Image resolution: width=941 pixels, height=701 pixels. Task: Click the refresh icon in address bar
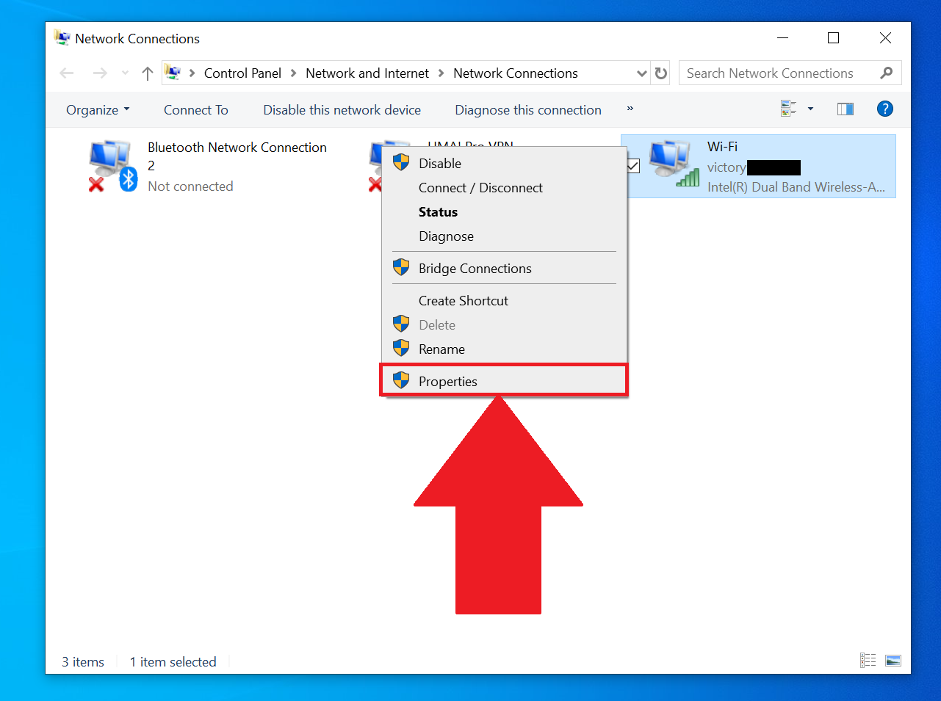660,73
